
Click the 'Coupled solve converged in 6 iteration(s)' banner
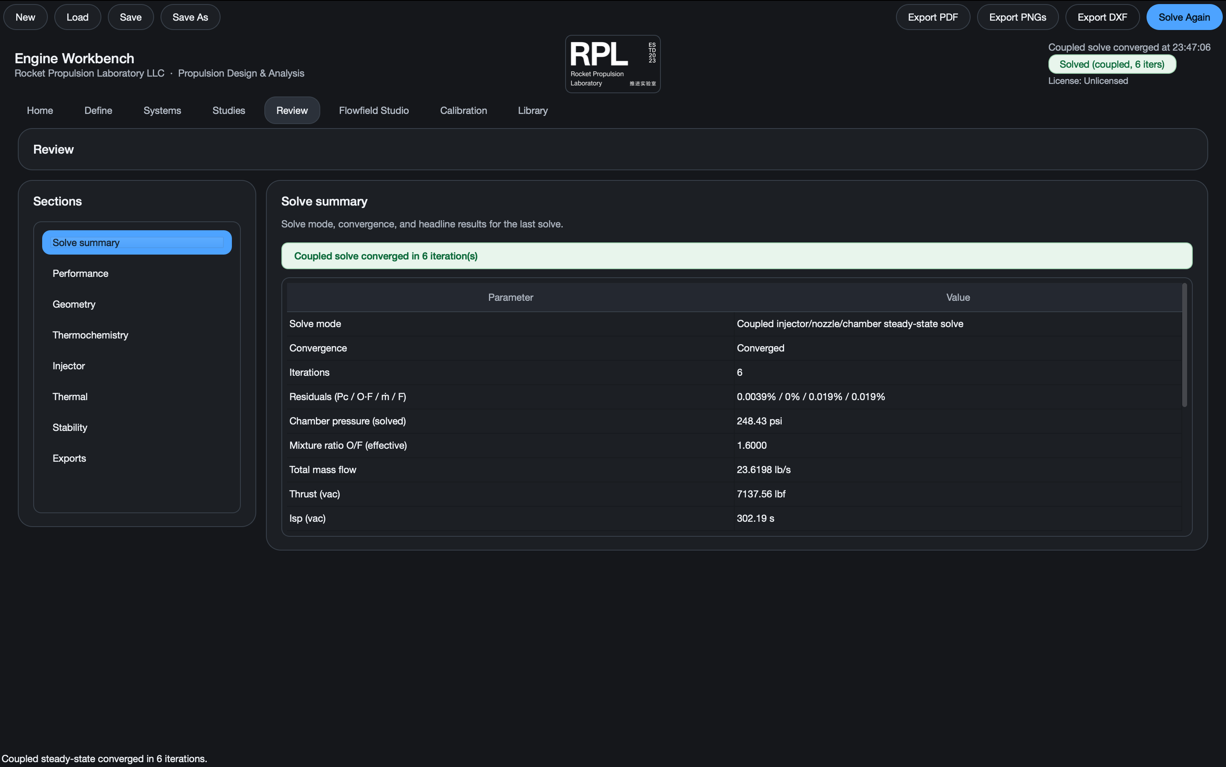[737, 256]
